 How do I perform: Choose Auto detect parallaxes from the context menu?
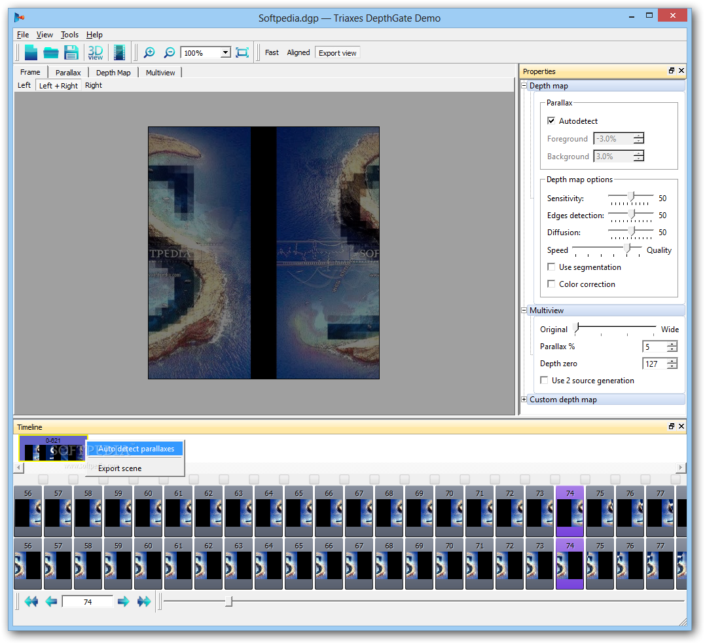[135, 449]
